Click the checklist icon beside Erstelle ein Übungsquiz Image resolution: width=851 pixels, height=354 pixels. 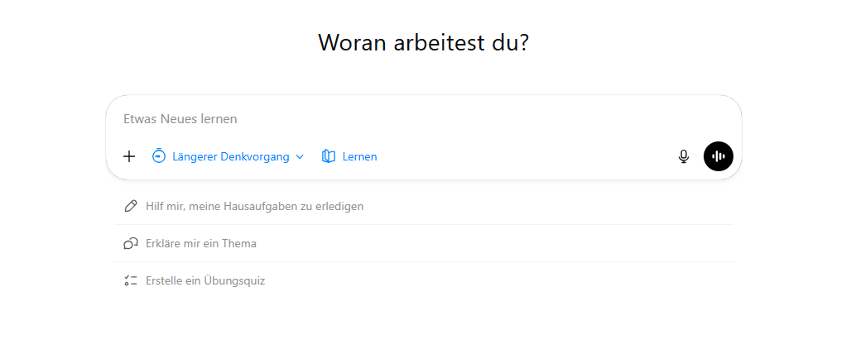click(x=130, y=280)
